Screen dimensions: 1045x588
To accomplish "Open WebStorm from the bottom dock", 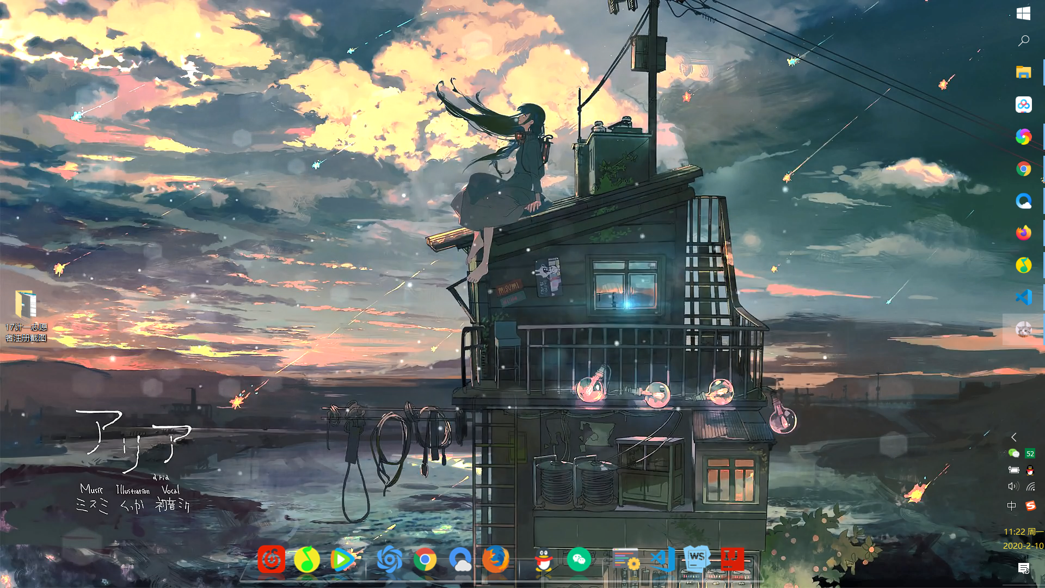I will [697, 558].
